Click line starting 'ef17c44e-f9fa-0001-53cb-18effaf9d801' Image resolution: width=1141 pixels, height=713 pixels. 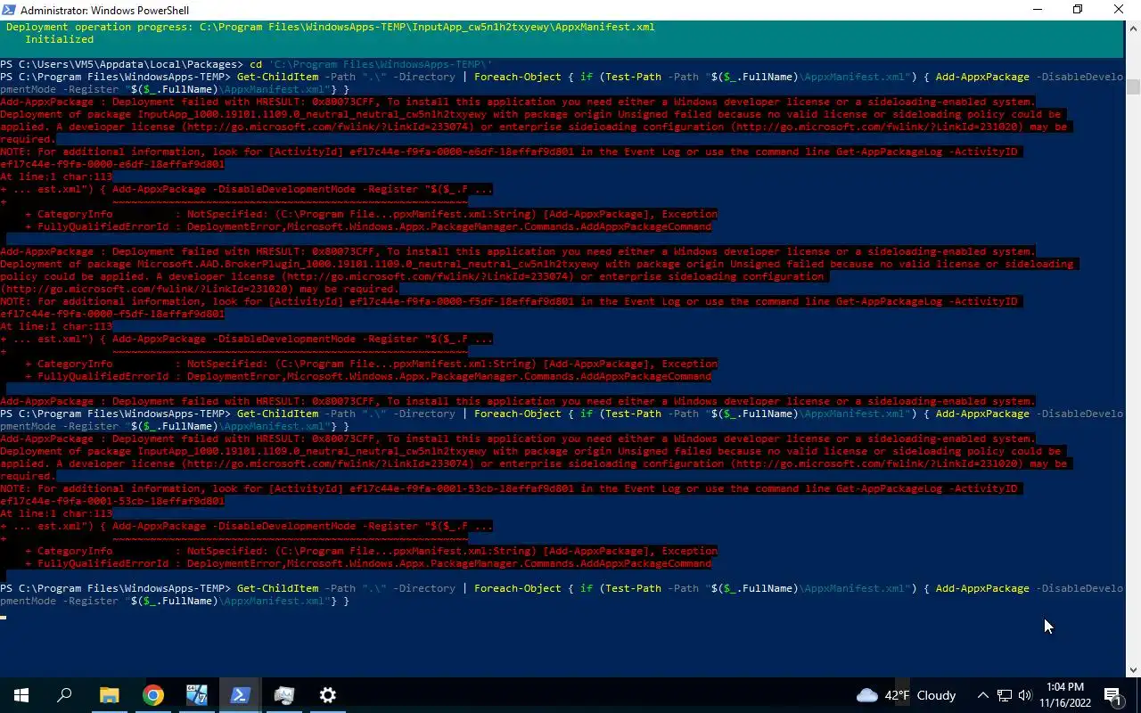tap(112, 501)
